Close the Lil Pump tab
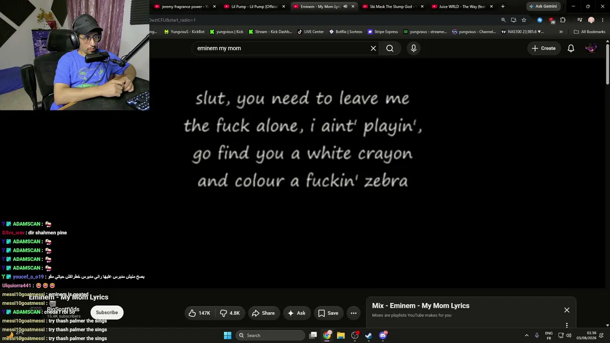610x343 pixels. 284,7
